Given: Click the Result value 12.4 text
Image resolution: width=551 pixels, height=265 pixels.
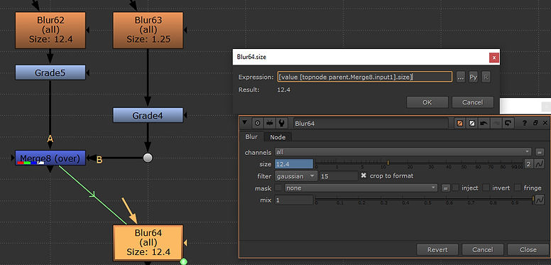Looking at the screenshot, I should tap(284, 90).
